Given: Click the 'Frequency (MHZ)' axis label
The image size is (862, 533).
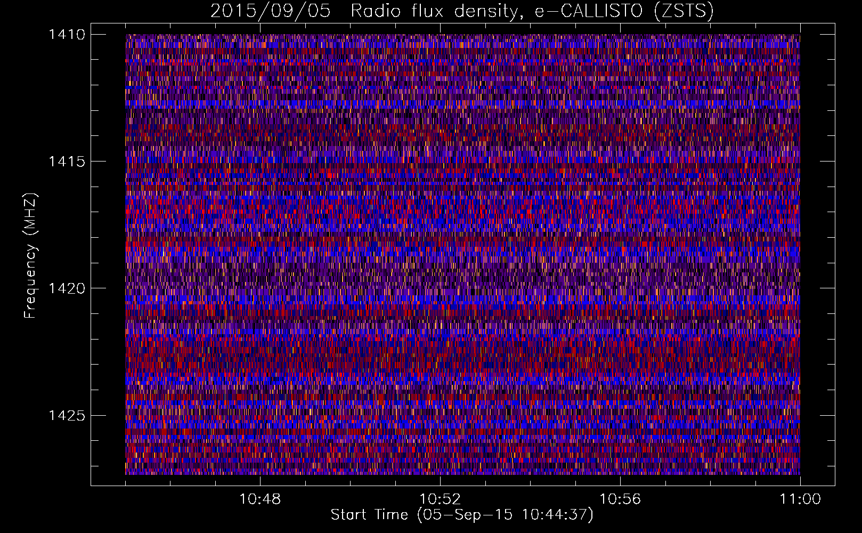Looking at the screenshot, I should pos(31,256).
